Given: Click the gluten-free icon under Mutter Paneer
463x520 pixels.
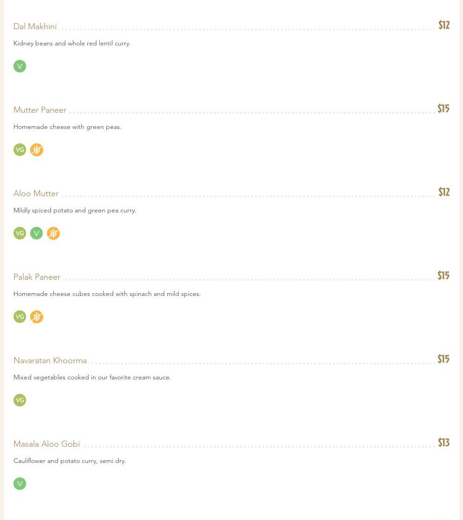Looking at the screenshot, I should [37, 150].
